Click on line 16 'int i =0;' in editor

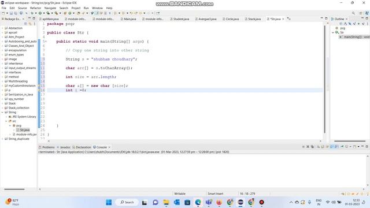tap(76, 90)
